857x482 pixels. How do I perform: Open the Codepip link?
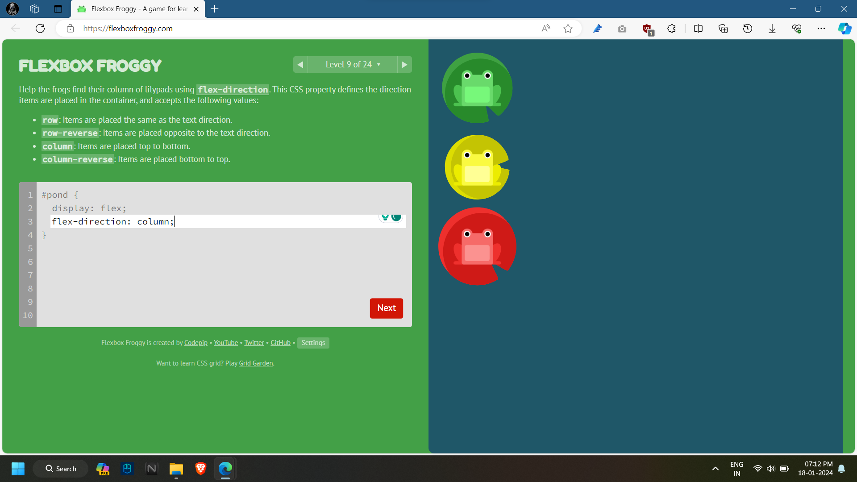[196, 343]
